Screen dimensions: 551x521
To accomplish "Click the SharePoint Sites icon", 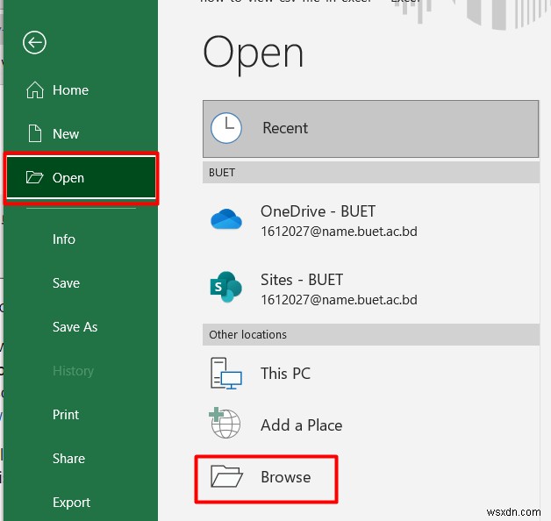I will pos(226,287).
